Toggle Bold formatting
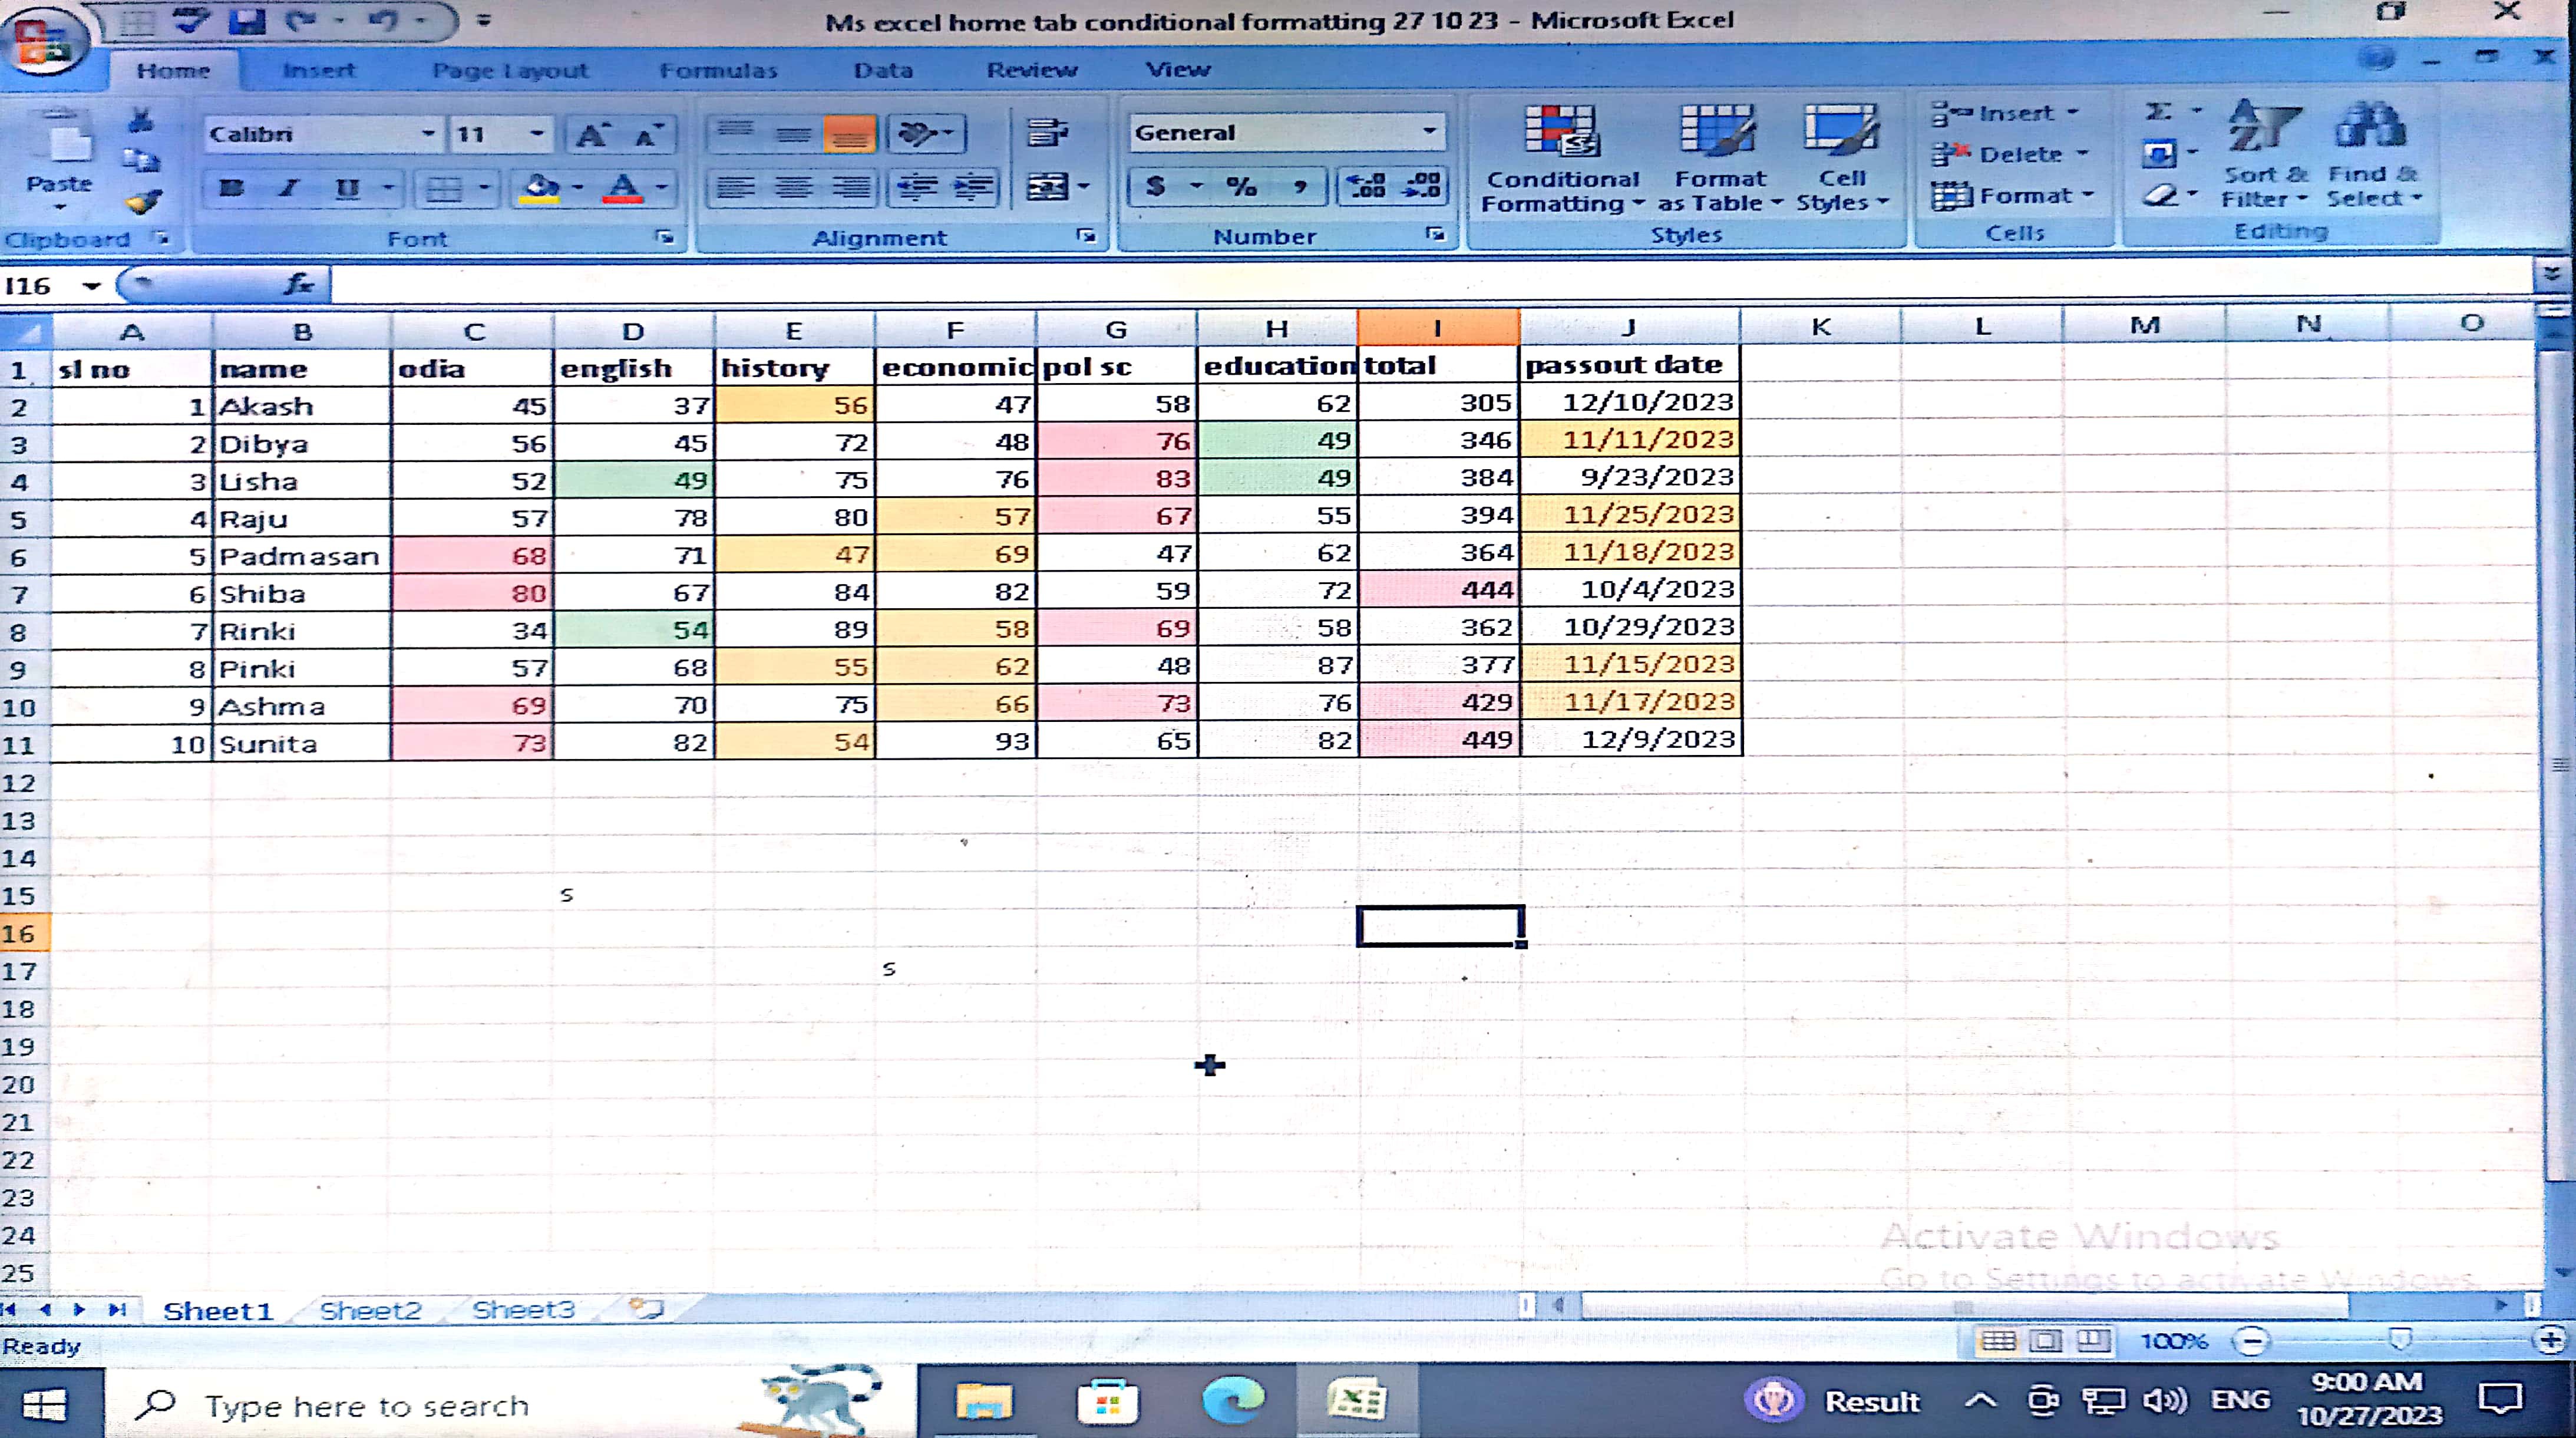The width and height of the screenshot is (2576, 1438). point(231,188)
